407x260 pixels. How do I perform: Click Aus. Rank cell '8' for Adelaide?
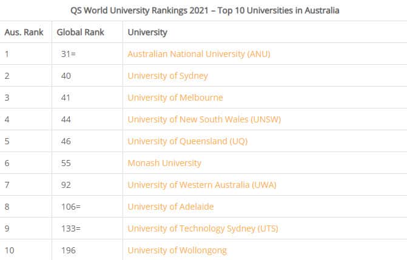(x=7, y=207)
